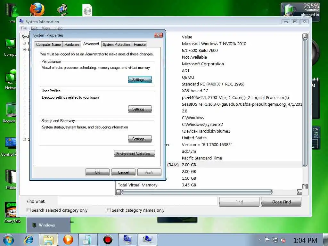
Task: Open Windows Explorer folder taskbar icon
Action: pos(48,240)
